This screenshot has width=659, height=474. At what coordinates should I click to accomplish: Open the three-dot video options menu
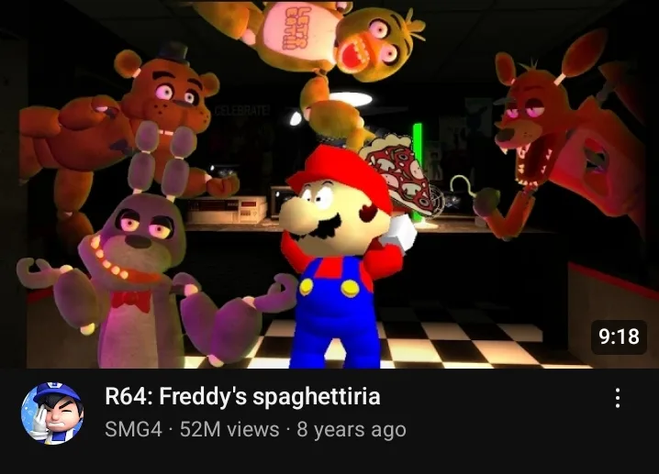coord(617,398)
